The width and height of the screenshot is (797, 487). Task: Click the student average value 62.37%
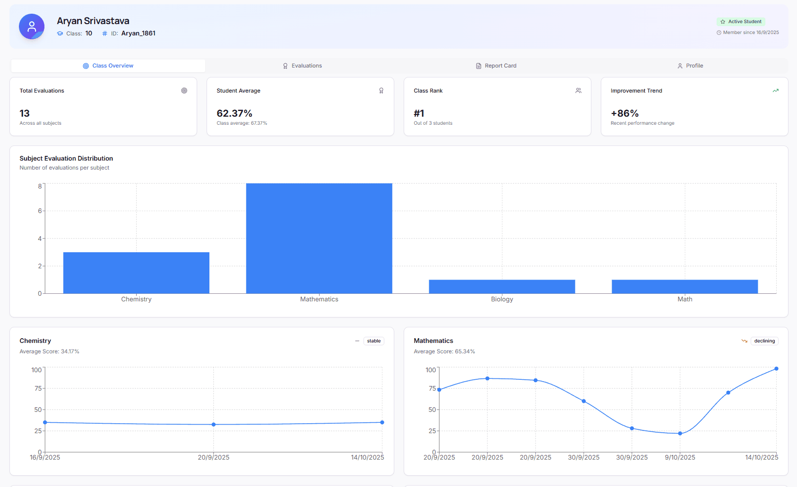tap(234, 113)
